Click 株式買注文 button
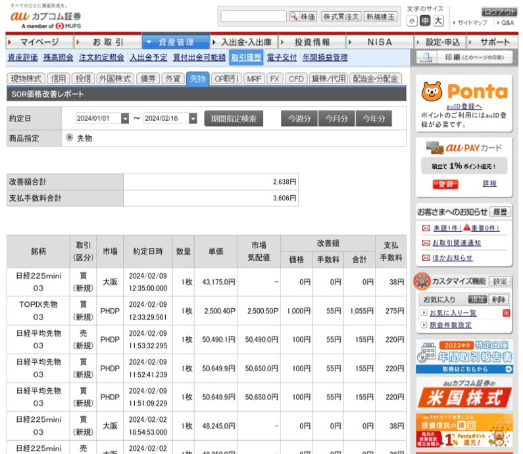Image resolution: width=523 pixels, height=454 pixels. click(x=341, y=16)
